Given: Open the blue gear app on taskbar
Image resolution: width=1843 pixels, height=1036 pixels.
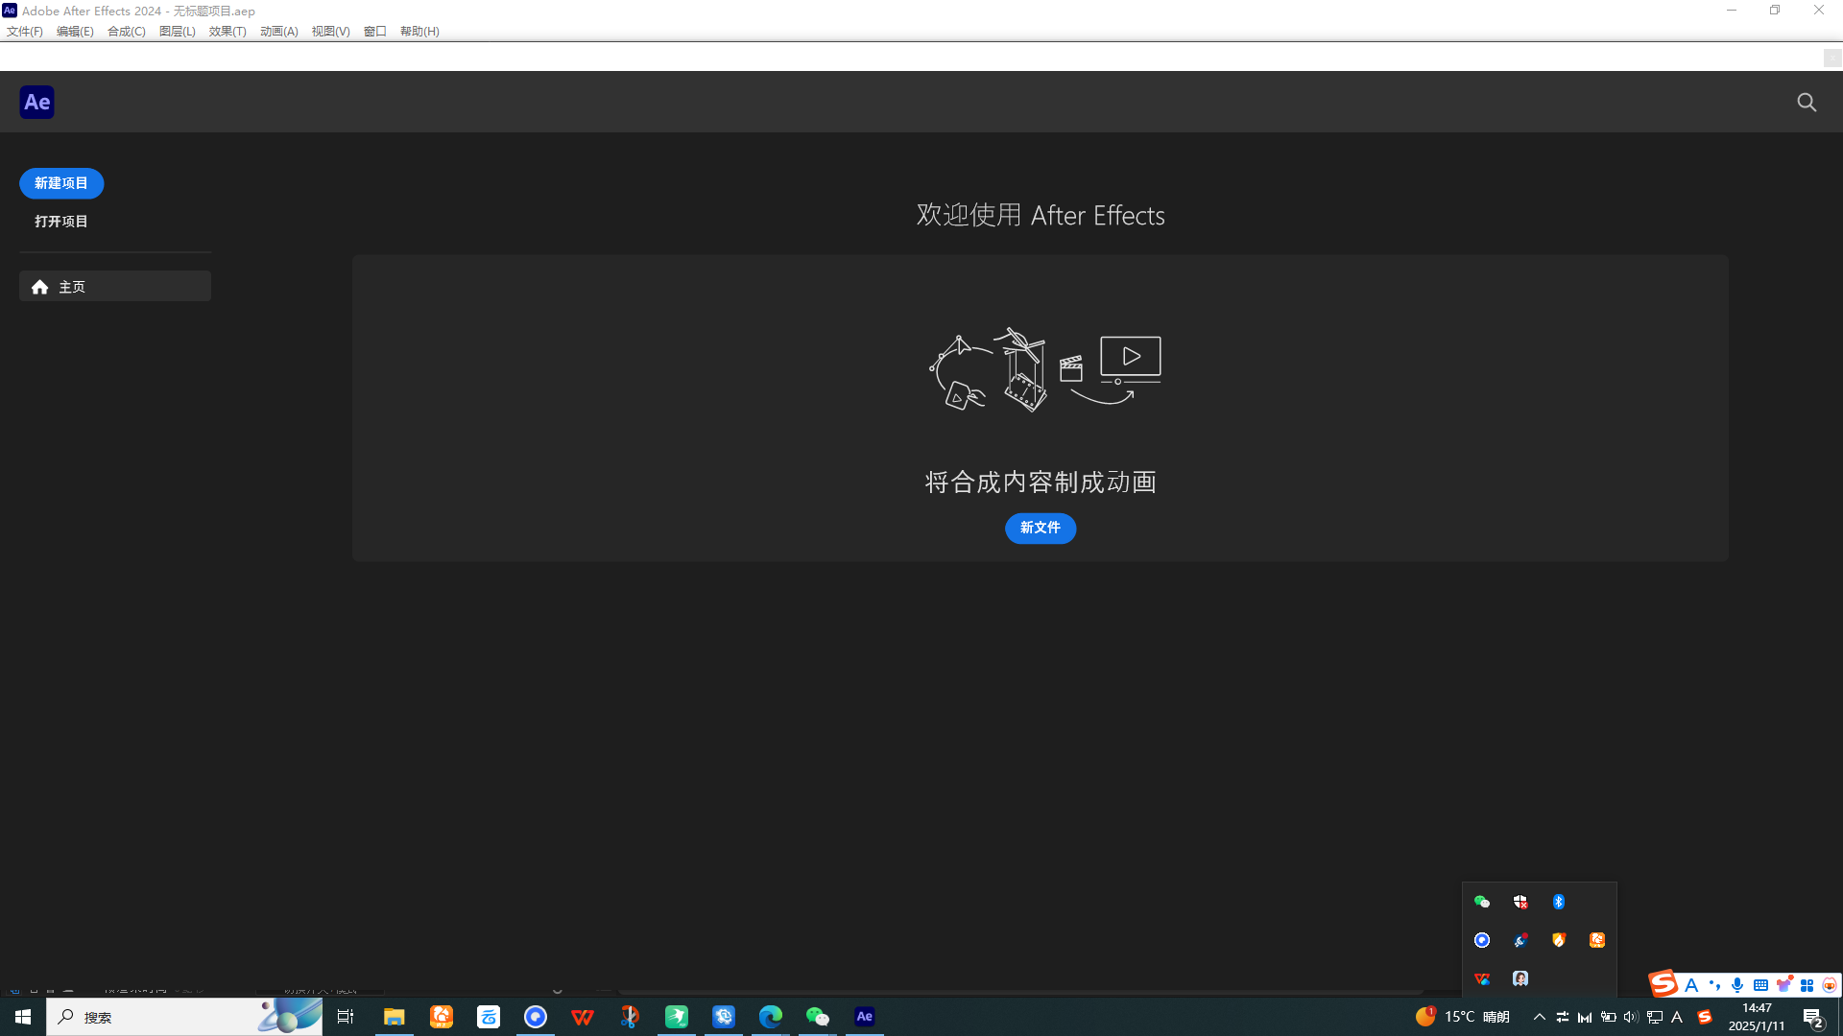Looking at the screenshot, I should [724, 1017].
